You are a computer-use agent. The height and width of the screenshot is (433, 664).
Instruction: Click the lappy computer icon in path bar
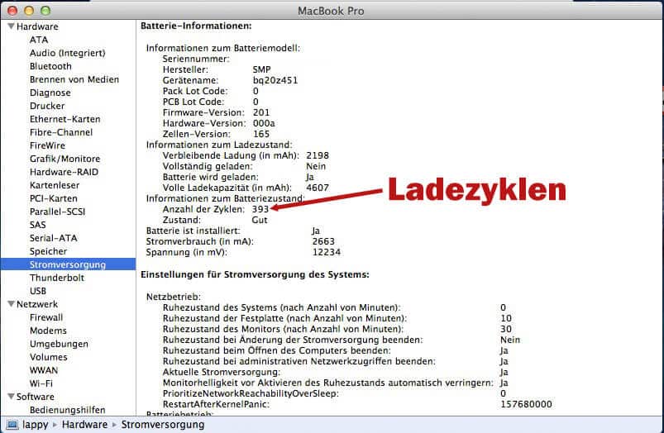pyautogui.click(x=12, y=425)
